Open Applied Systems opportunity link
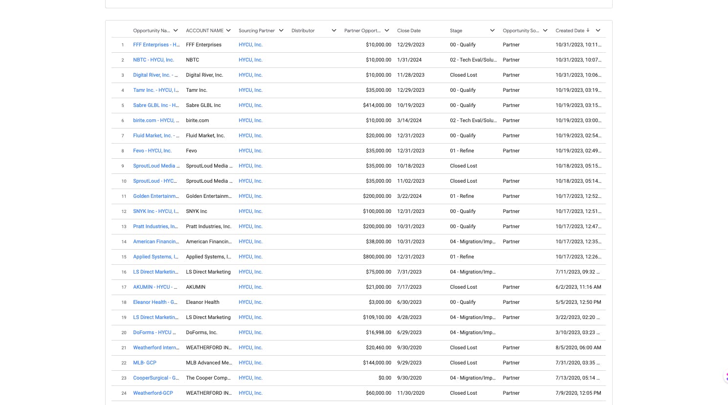Screen dimensions: 728x405 pos(156,256)
